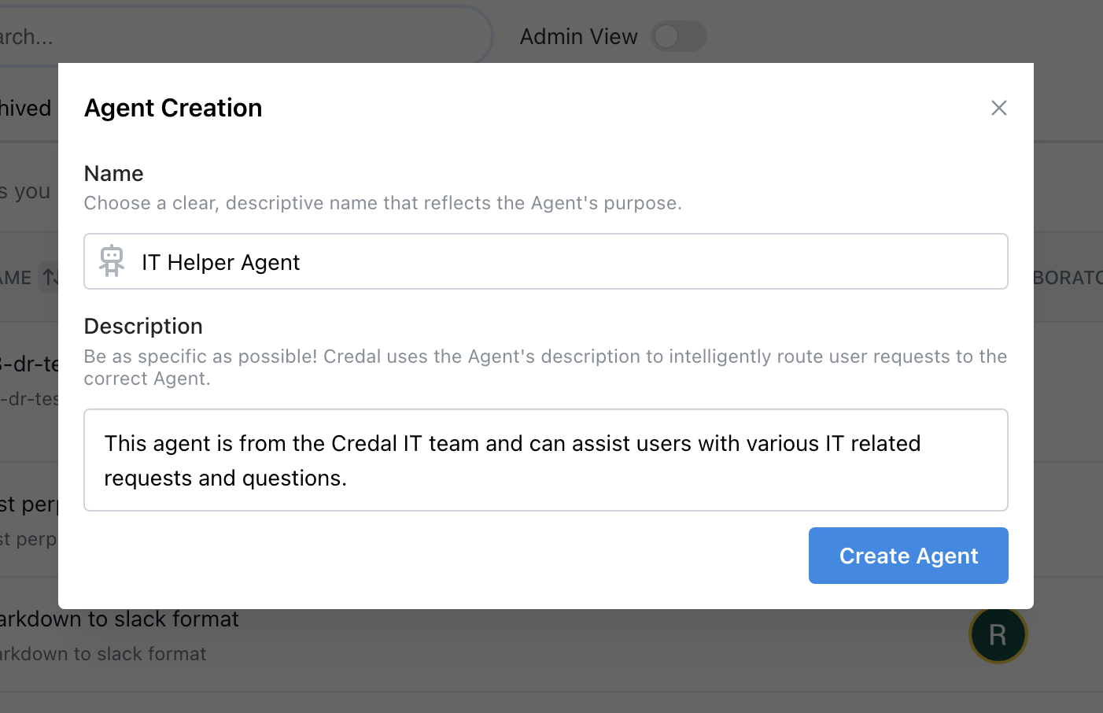Close the Agent Creation dialog with the X
The width and height of the screenshot is (1103, 713).
998,108
